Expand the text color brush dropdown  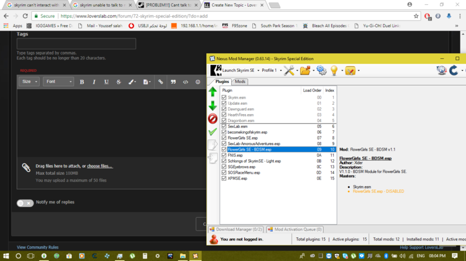click(x=132, y=82)
